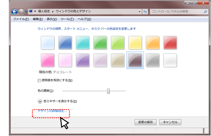The image size is (211, 136).
Task: Open the 表示(V) menu
Action: point(52,19)
